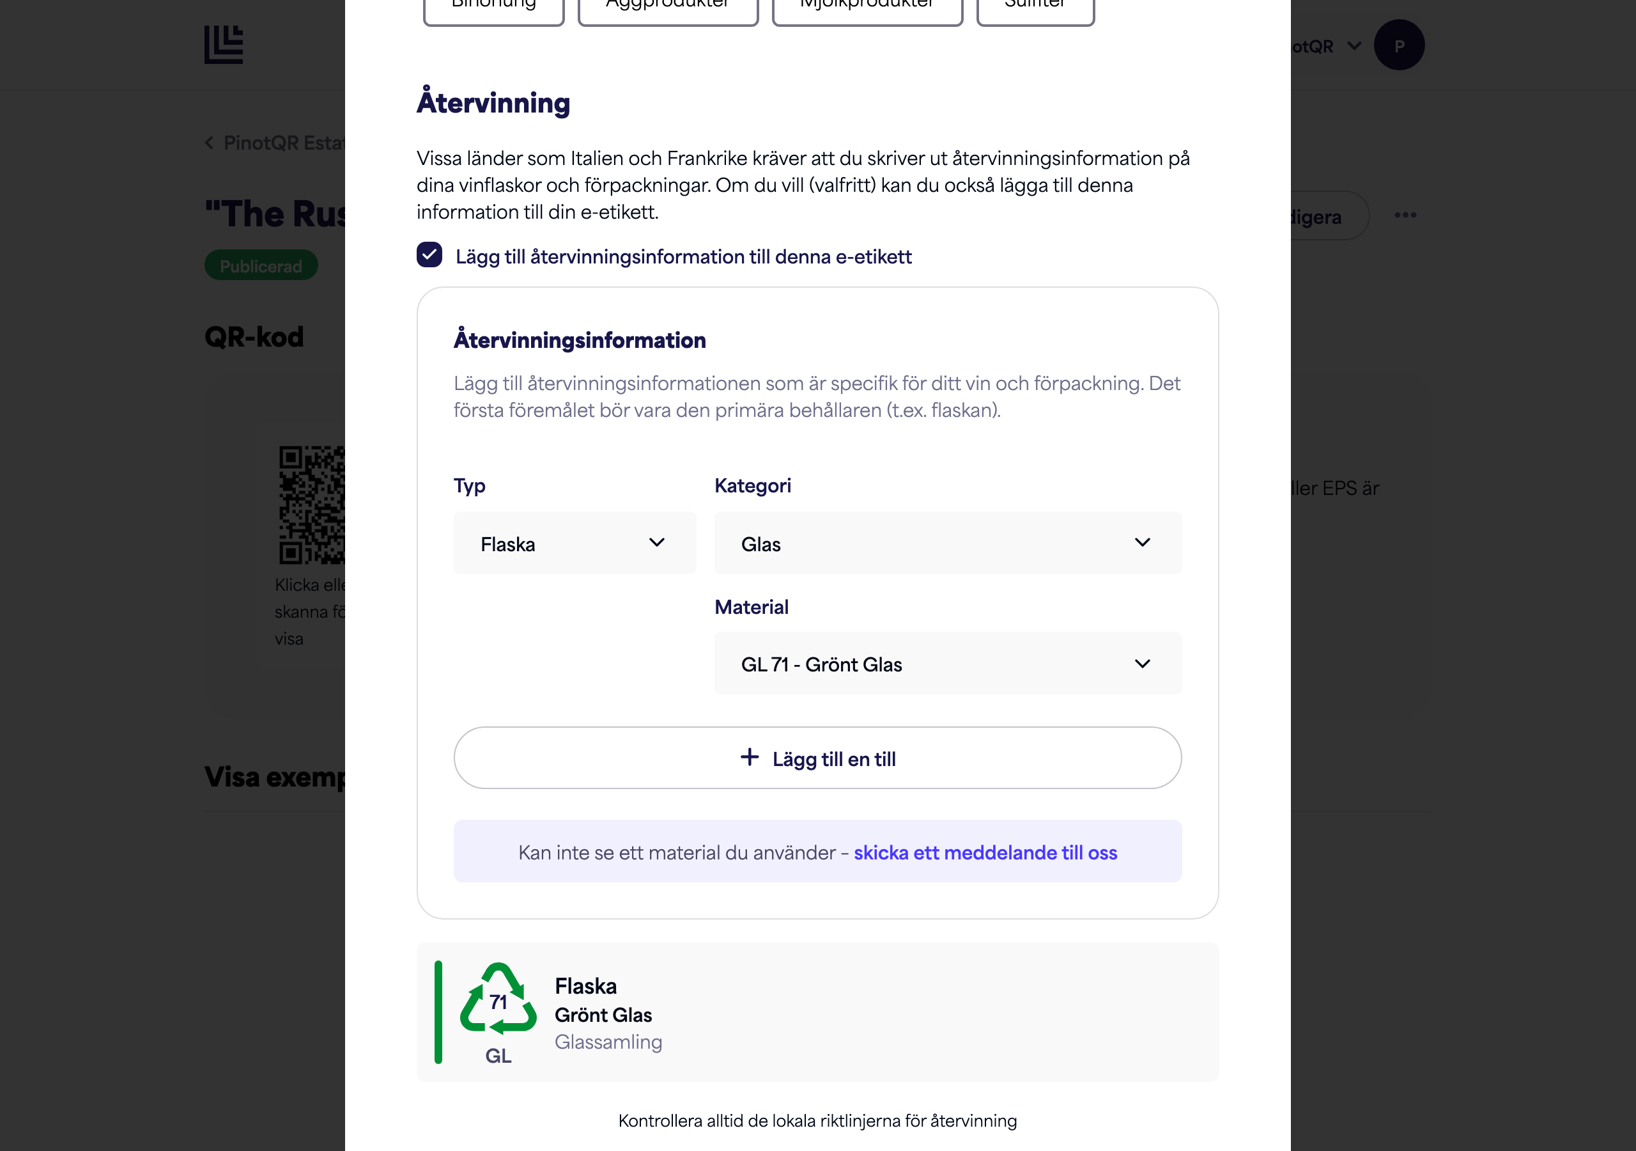The image size is (1636, 1151).
Task: Toggle the Bihonung allergen chip
Action: (494, 7)
